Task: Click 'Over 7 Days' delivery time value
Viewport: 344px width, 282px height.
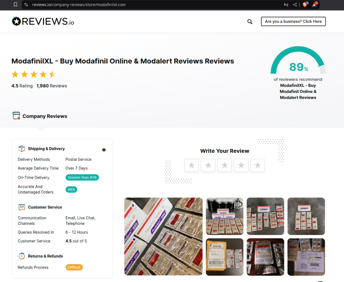Action: [76, 168]
